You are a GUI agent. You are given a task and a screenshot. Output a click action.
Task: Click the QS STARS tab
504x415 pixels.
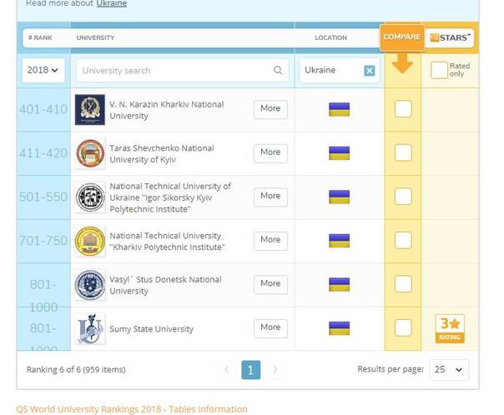click(x=450, y=37)
